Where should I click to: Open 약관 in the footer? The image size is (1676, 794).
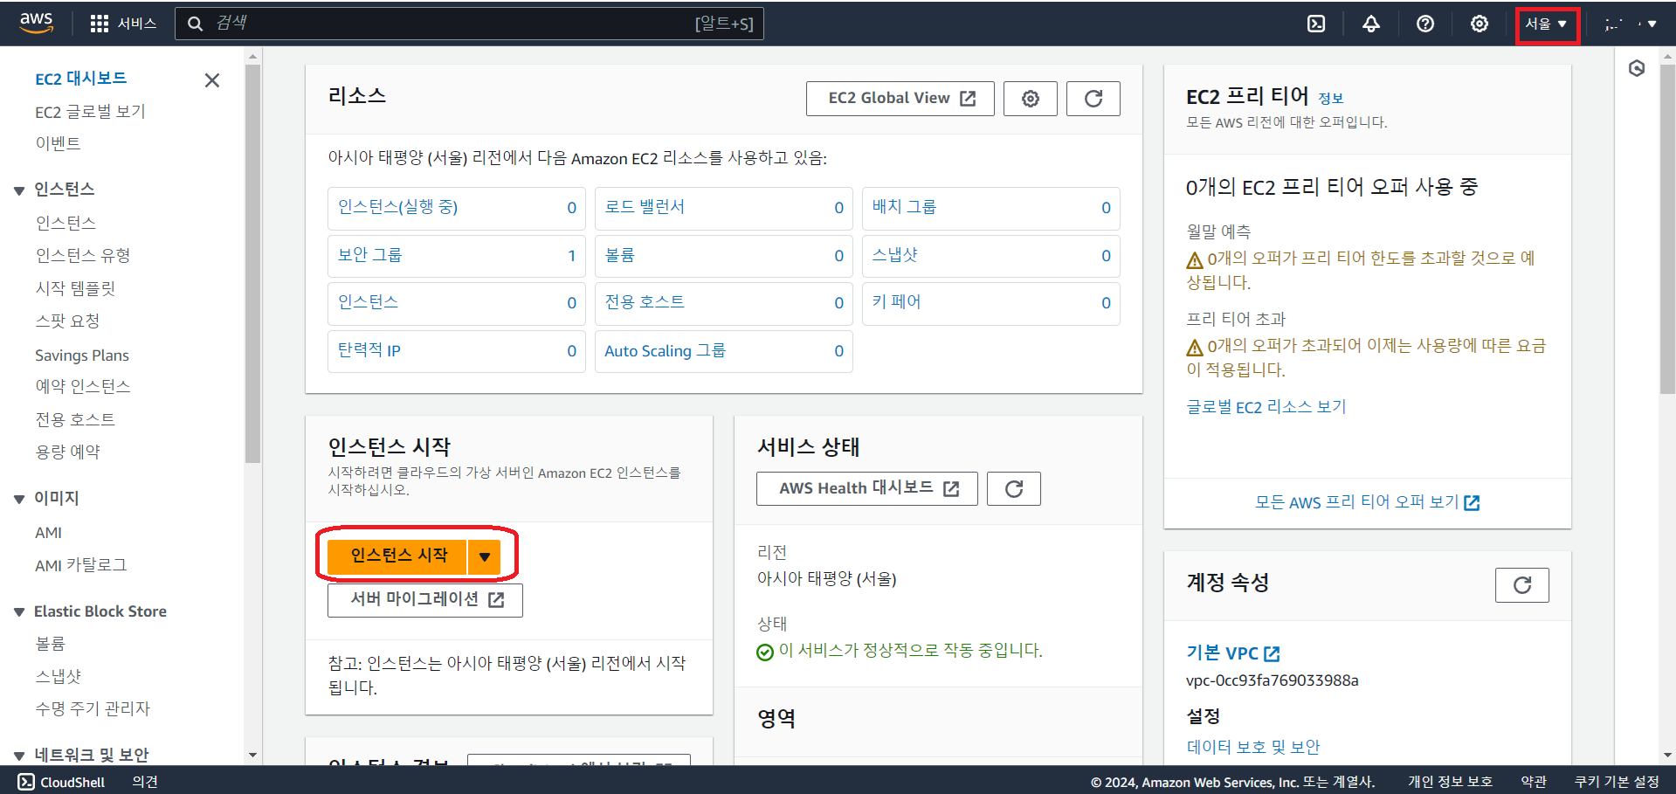[1534, 782]
